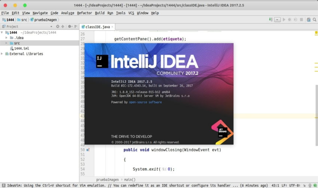Select the classIDE.java editor tab
Screen dimensions: 318x188
(97, 27)
